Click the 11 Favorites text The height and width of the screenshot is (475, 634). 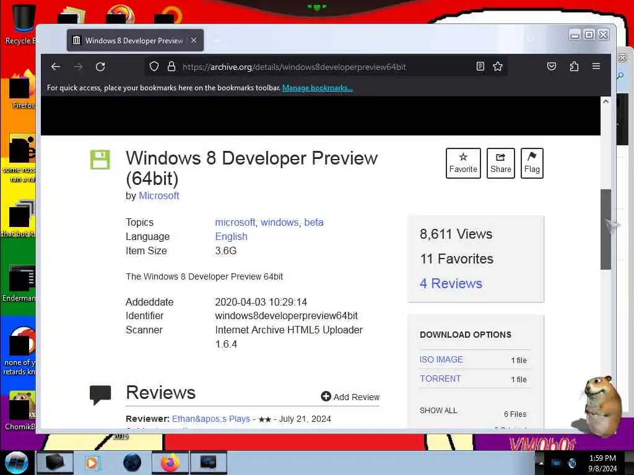(457, 259)
